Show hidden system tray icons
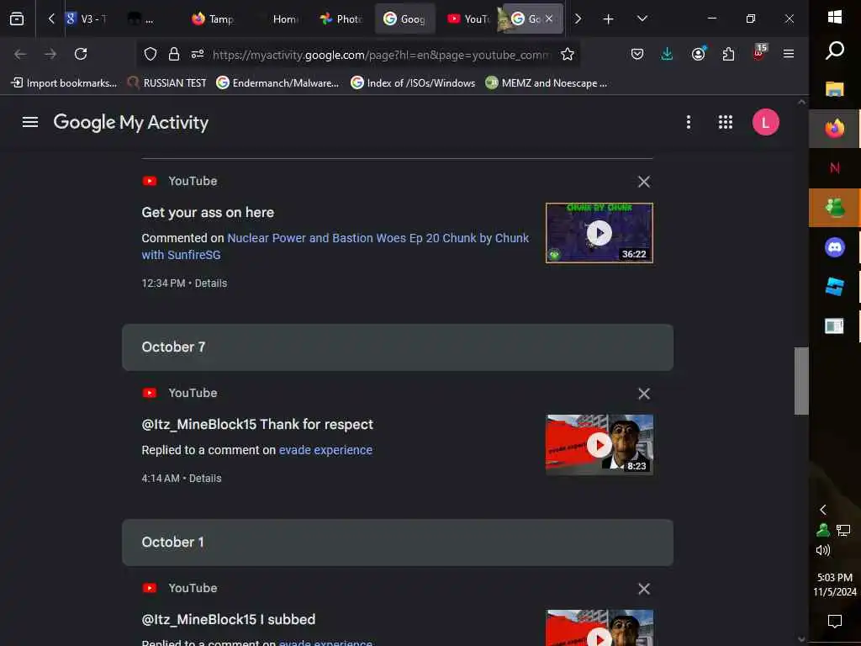Image resolution: width=861 pixels, height=646 pixels. point(822,510)
